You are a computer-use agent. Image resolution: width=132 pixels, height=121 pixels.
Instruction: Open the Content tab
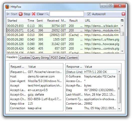pyautogui.click(x=72, y=58)
